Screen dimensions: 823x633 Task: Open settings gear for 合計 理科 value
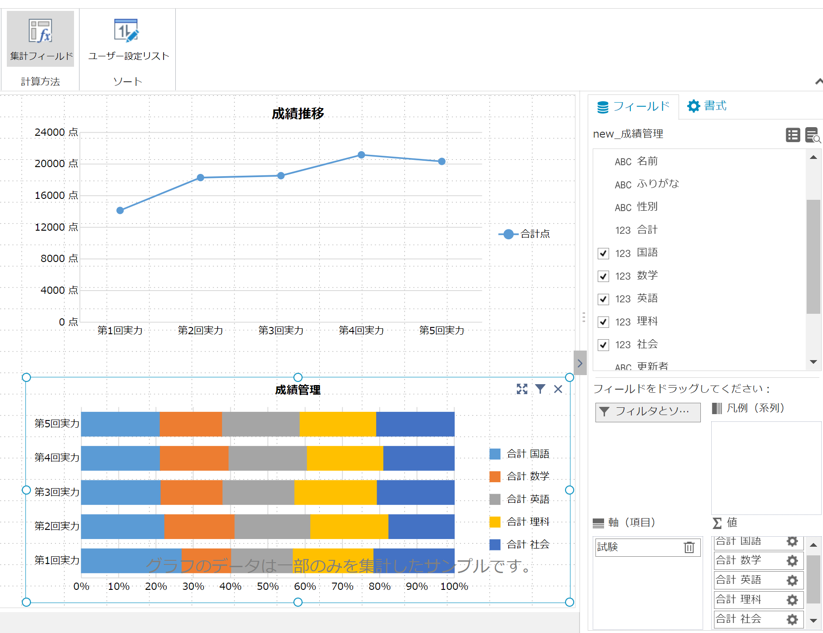point(792,600)
